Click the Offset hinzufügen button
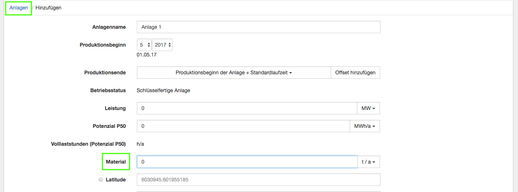 [355, 73]
